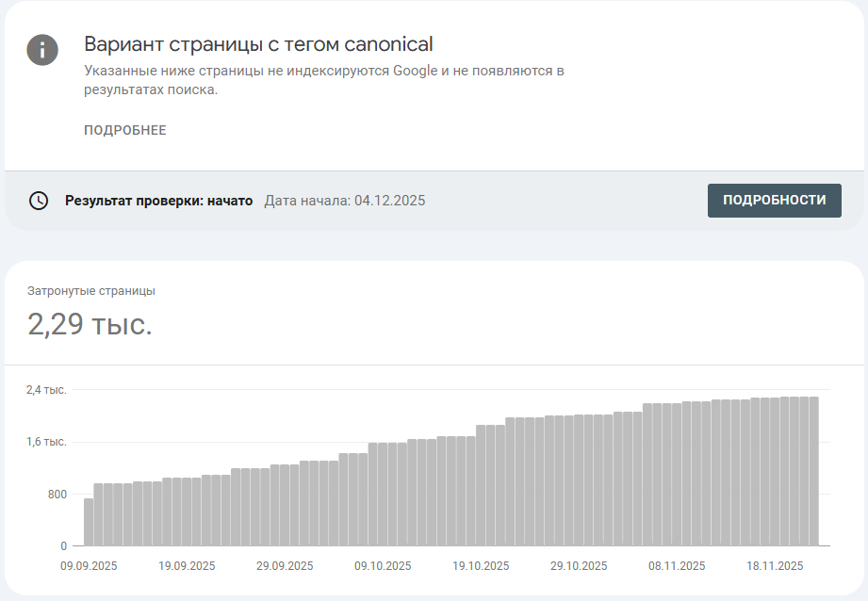Click the start date 'Дата начала: 04.12.2025'
Screen dimensions: 868x601
click(345, 201)
